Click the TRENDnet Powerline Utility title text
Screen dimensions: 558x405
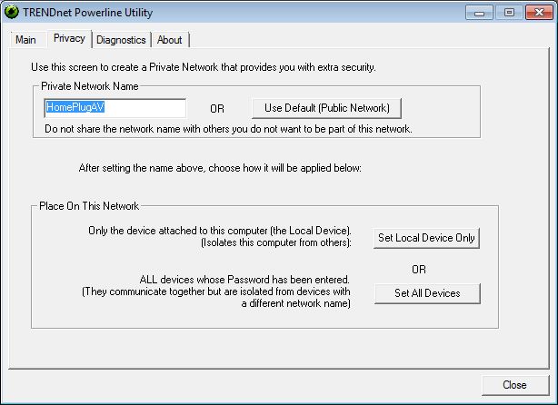click(88, 13)
